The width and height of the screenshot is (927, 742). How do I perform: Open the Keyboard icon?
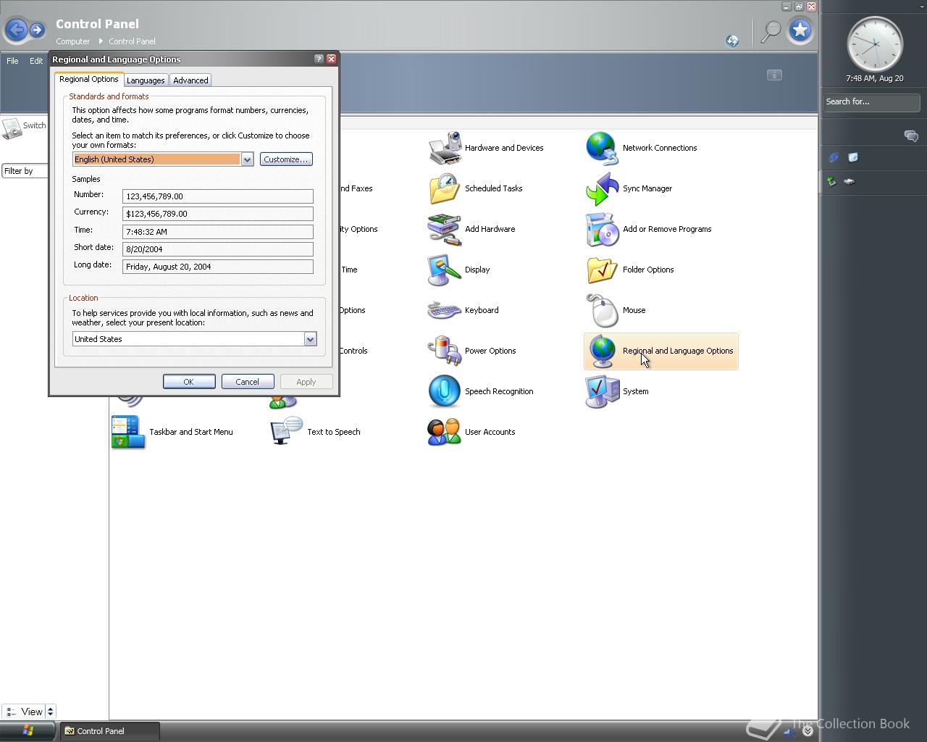tap(445, 310)
